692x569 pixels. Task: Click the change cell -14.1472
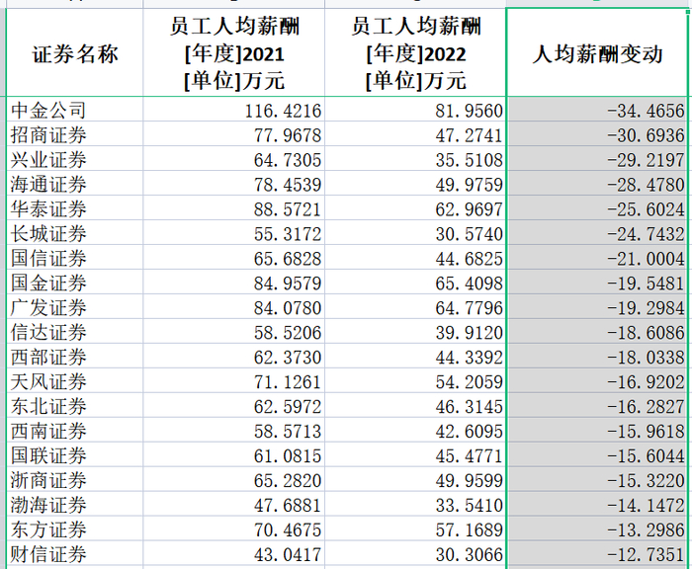597,504
